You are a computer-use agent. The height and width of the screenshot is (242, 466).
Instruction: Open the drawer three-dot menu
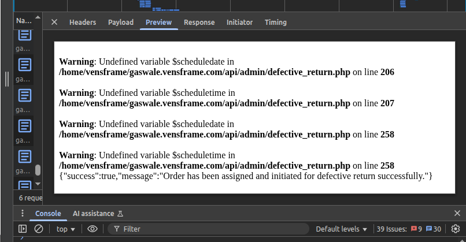(23, 213)
